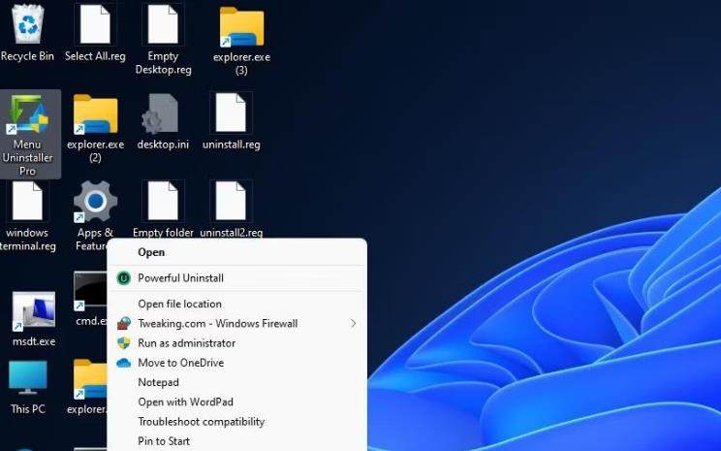Select the uninstall2.reg file icon
The width and height of the screenshot is (721, 451).
231,201
